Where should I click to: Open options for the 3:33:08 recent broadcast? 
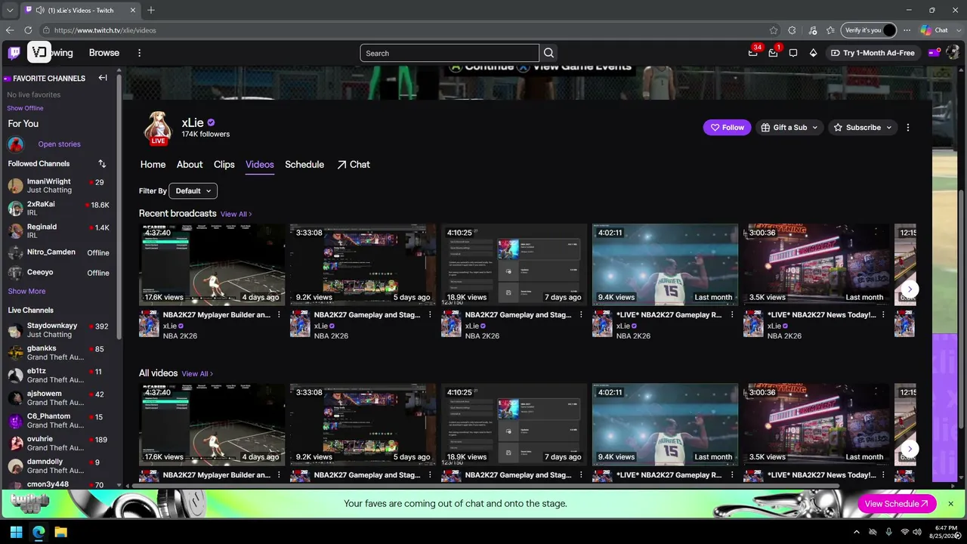pos(430,315)
